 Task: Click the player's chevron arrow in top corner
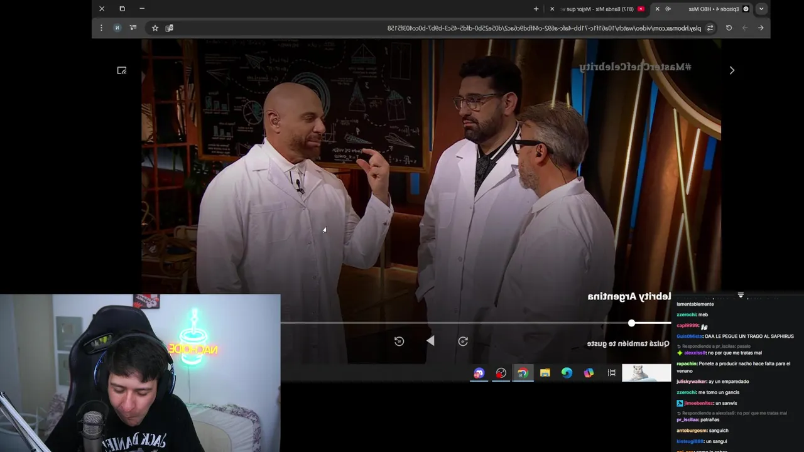(732, 70)
